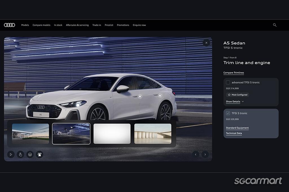The height and width of the screenshot is (192, 289).
Task: Toggle the TFSI S tronic checkbox
Action: (x=228, y=113)
